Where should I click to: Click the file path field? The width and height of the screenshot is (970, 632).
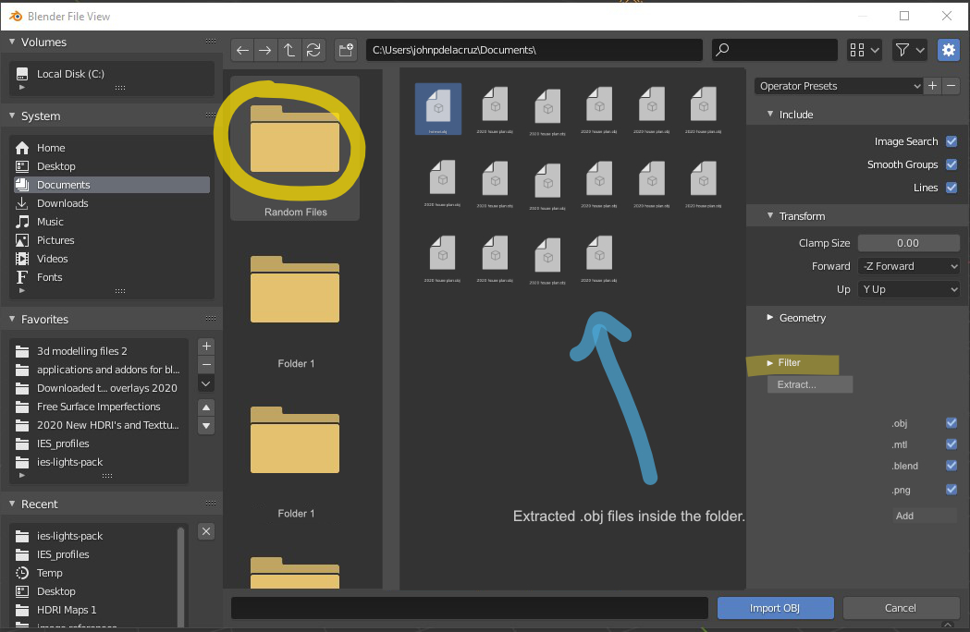[x=534, y=50]
